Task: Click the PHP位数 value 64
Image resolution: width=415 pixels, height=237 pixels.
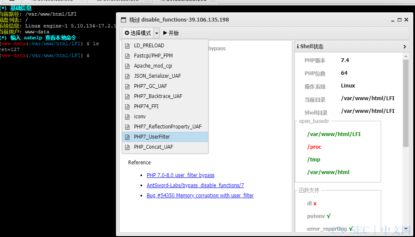Action: (x=344, y=73)
